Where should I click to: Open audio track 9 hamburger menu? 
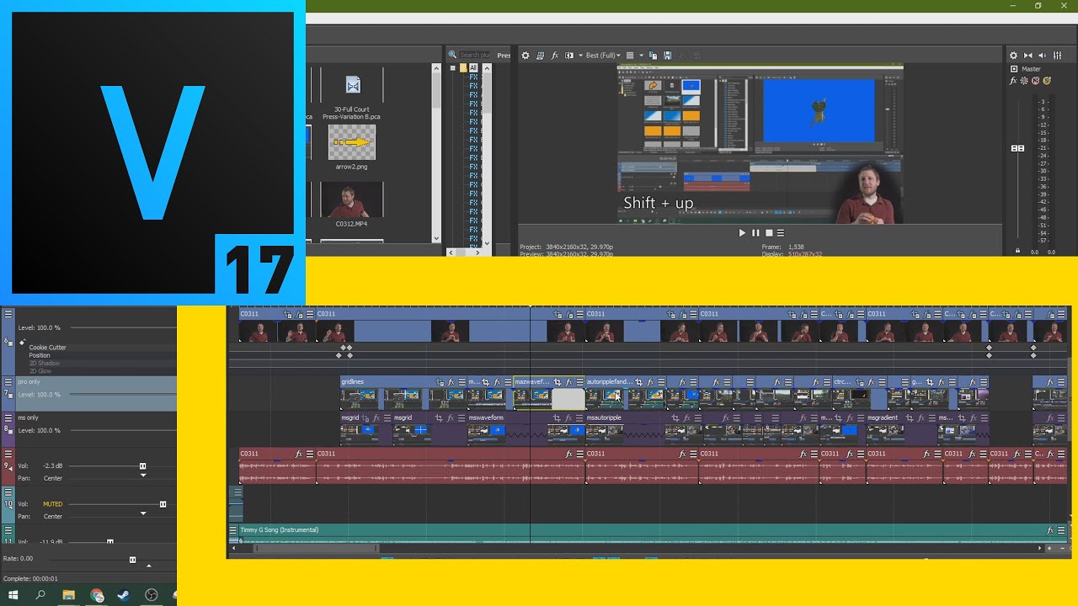pyautogui.click(x=8, y=454)
